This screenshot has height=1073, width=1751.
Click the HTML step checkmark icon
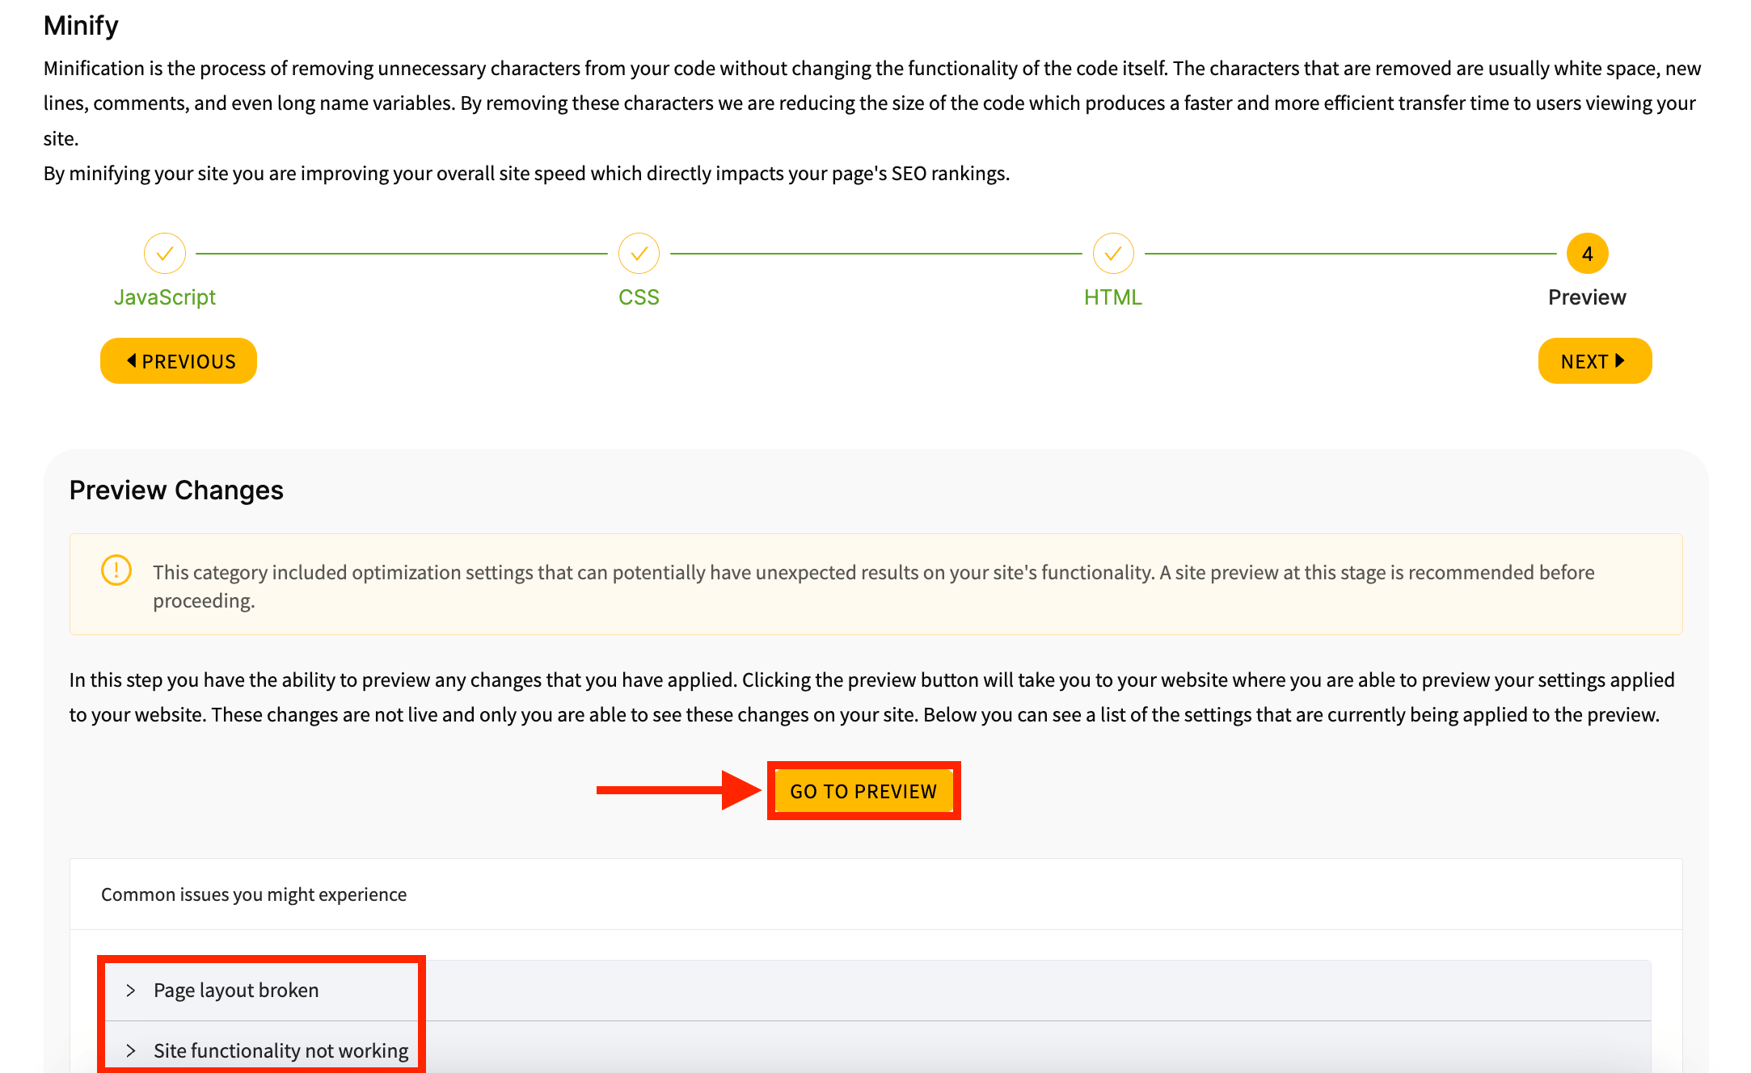click(x=1113, y=254)
